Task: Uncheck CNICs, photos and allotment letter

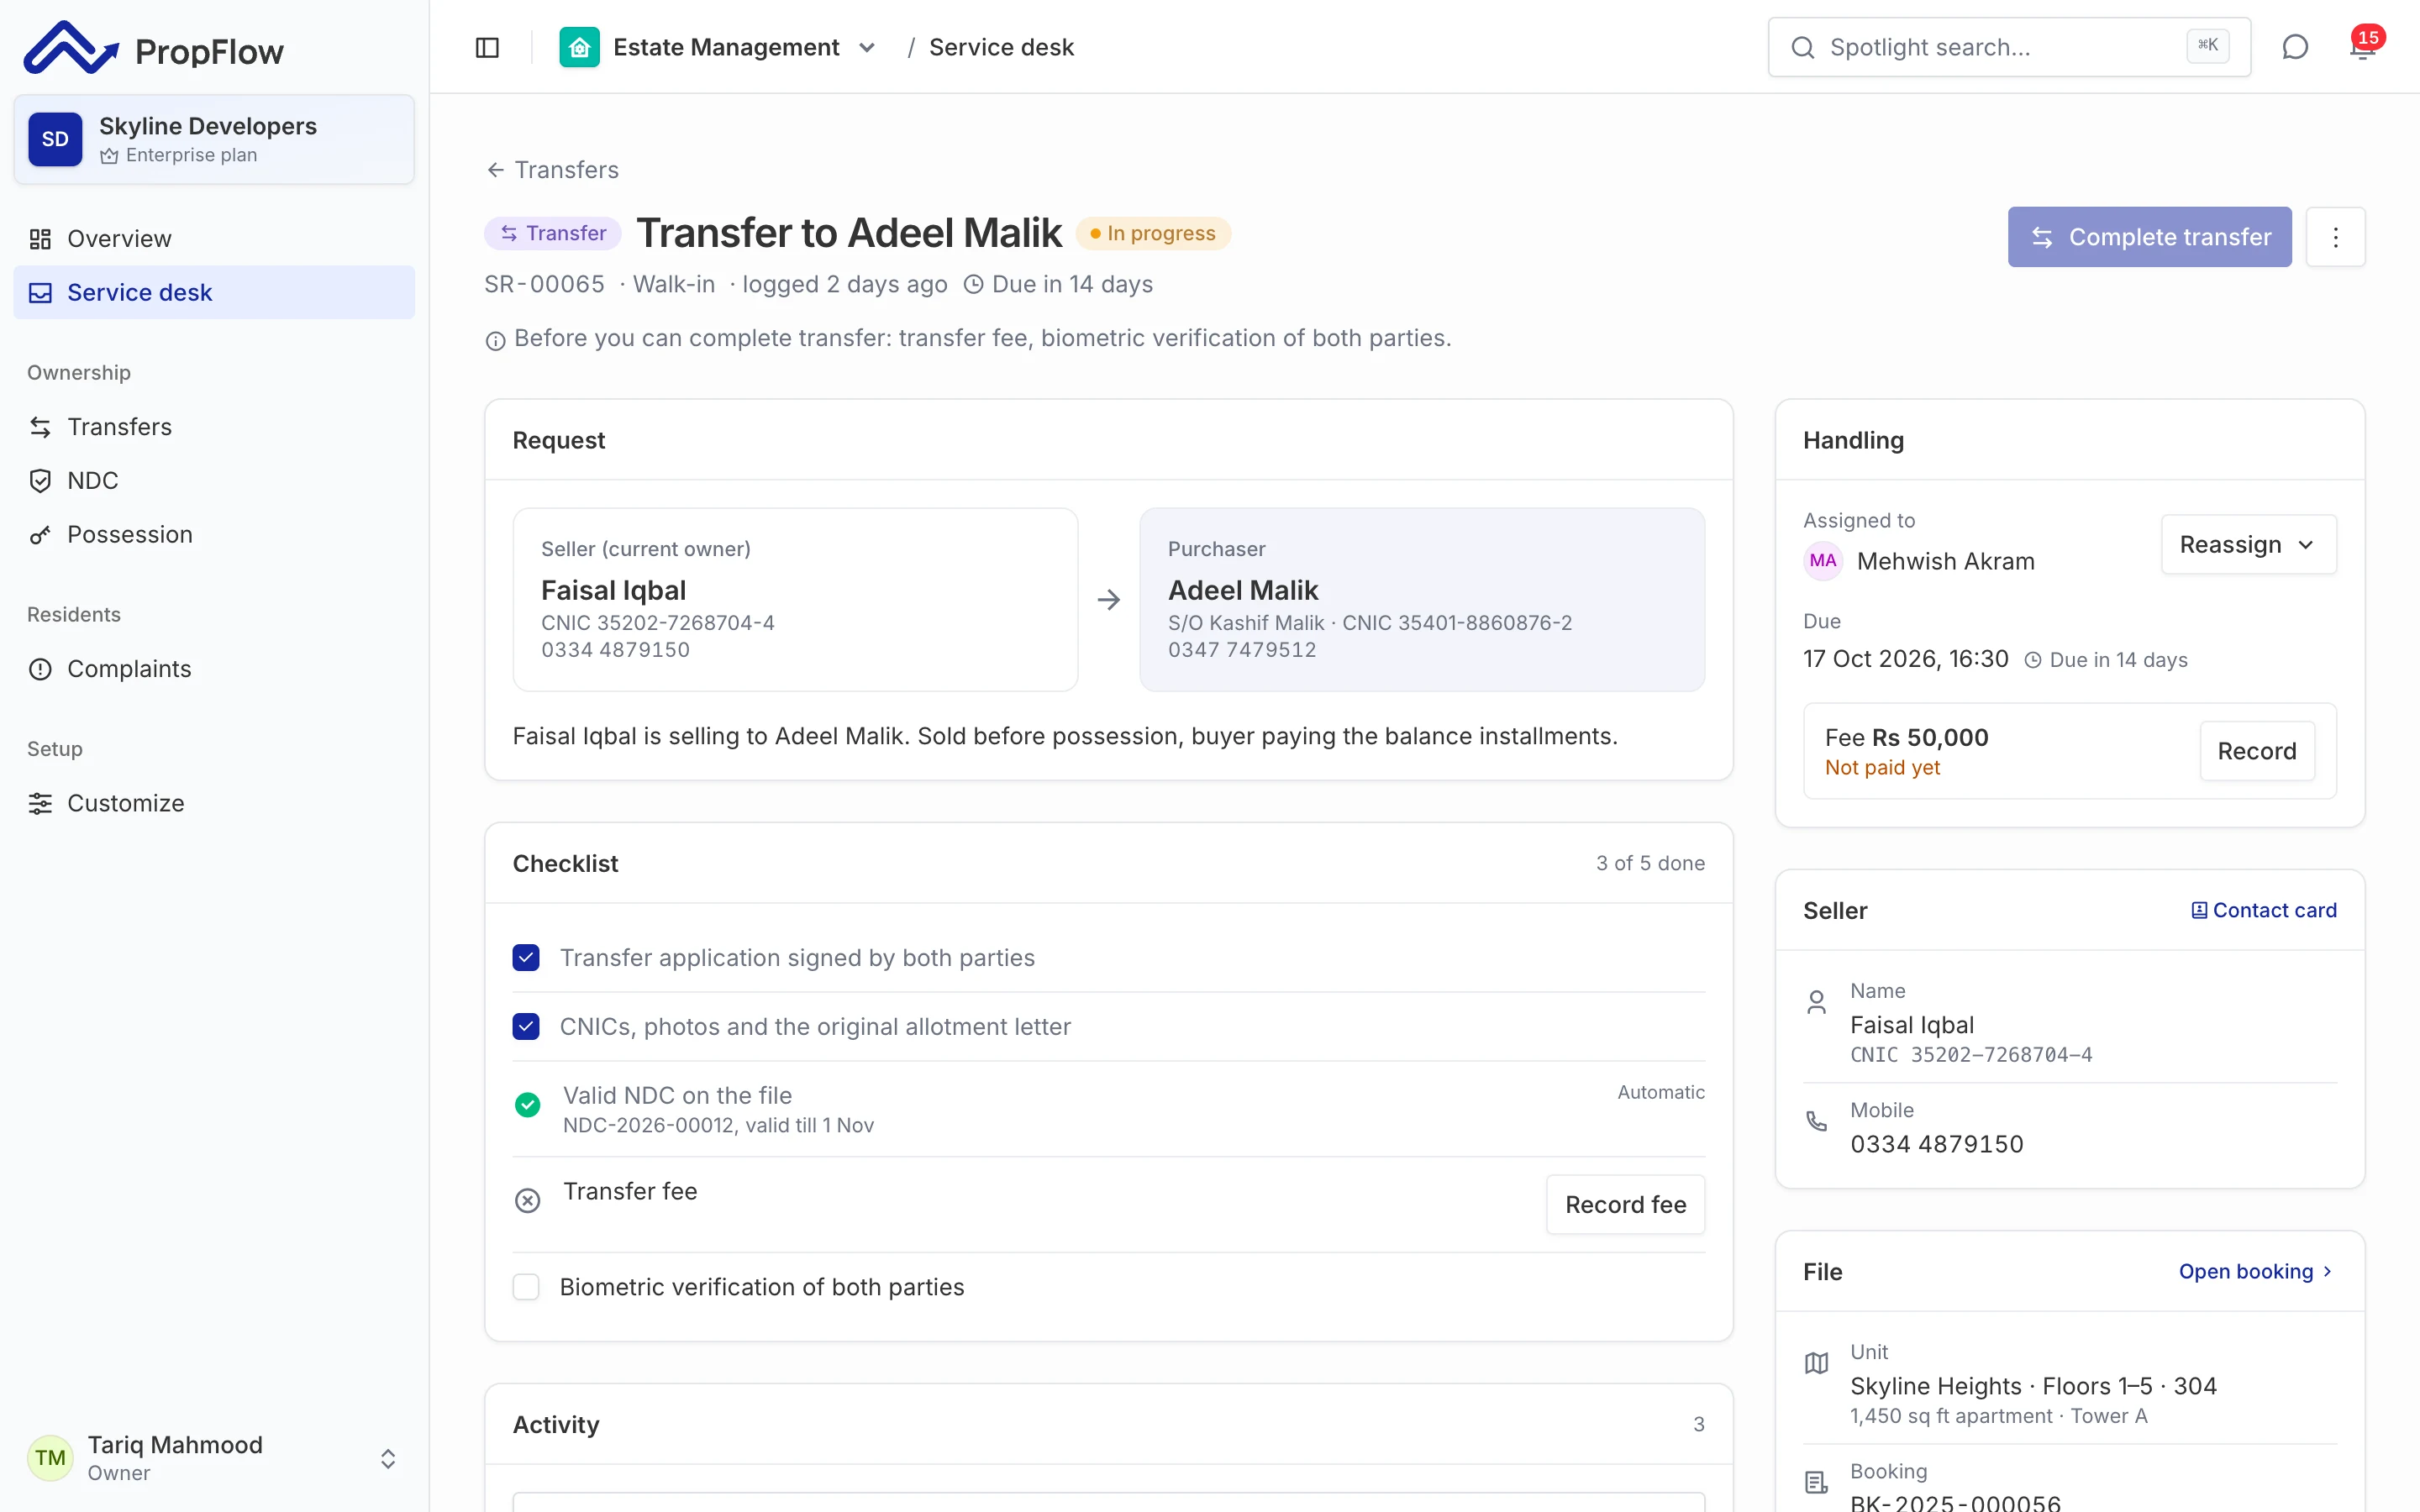Action: 526,1027
